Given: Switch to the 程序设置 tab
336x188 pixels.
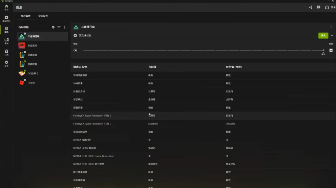Looking at the screenshot, I should point(26,16).
